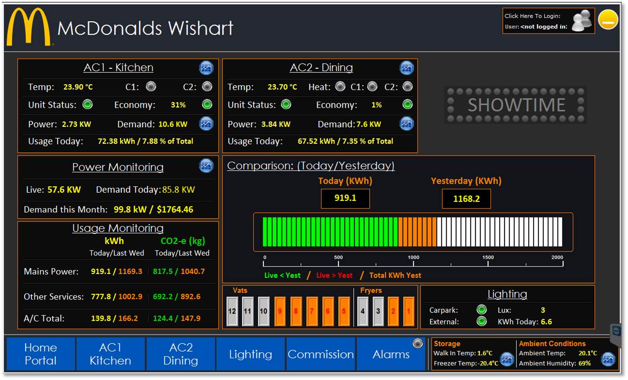Open the Alarms page
Image resolution: width=628 pixels, height=380 pixels.
point(391,354)
